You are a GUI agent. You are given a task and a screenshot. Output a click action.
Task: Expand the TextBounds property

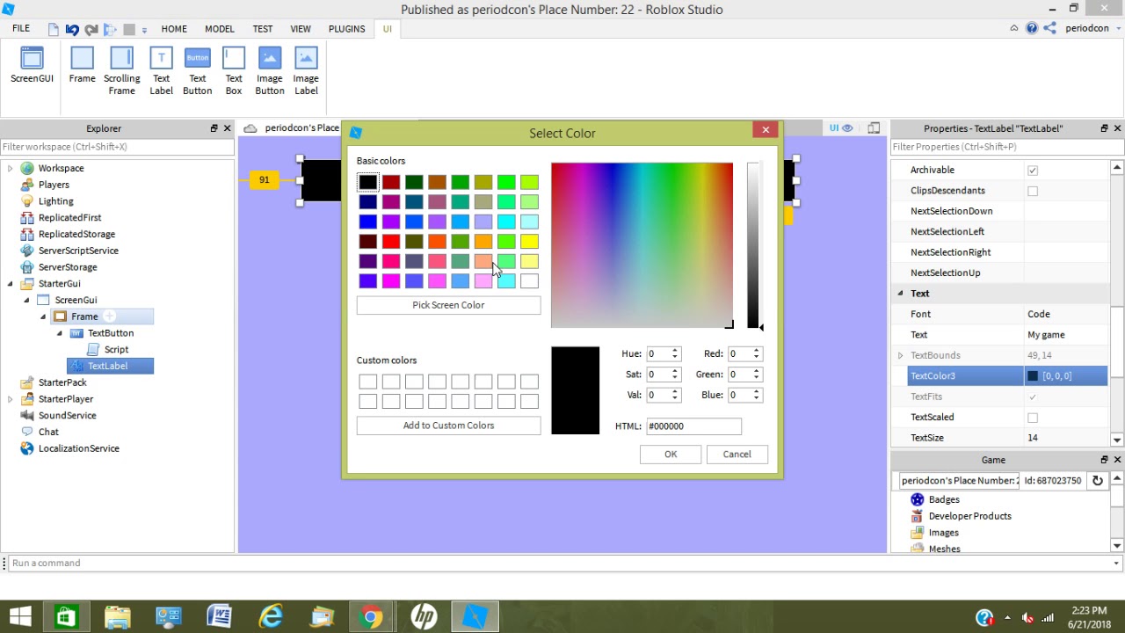900,355
